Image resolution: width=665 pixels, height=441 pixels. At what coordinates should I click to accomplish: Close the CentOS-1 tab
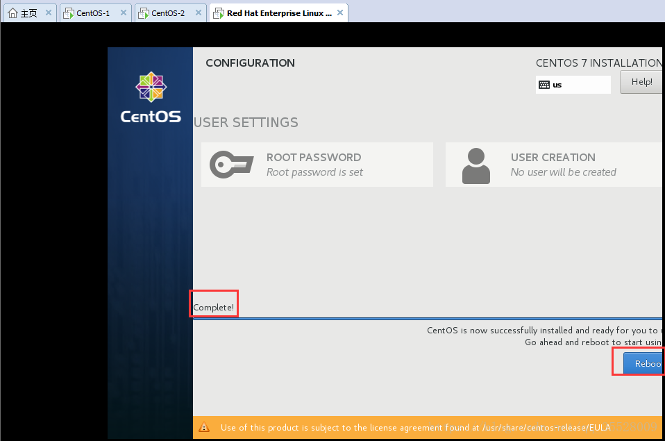point(124,13)
